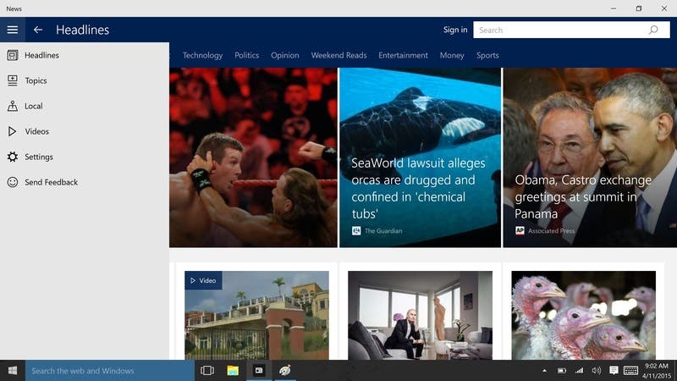Go back using the back arrow
677x381 pixels.
pyautogui.click(x=38, y=30)
